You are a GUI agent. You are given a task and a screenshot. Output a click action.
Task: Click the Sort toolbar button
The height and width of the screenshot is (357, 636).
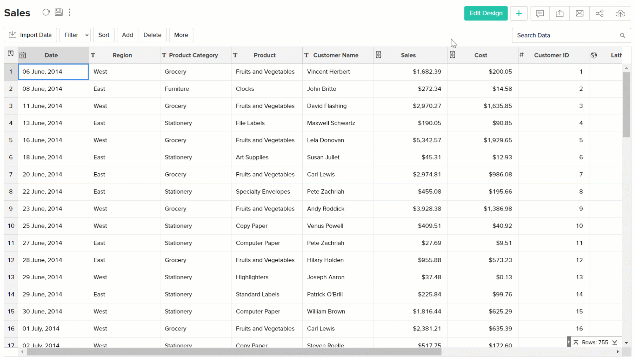click(104, 35)
